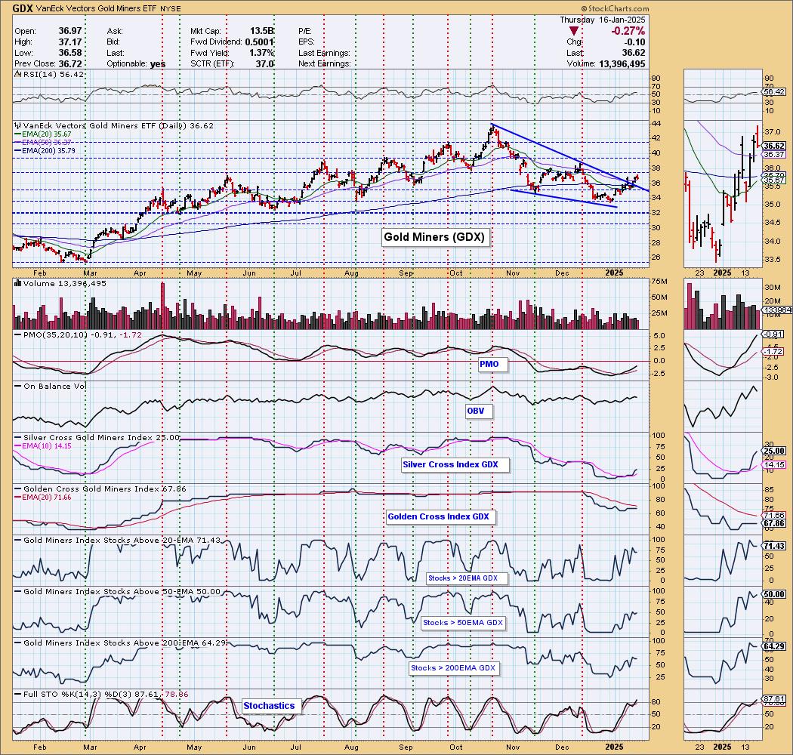
Task: Click the High value 37.17
Action: click(x=70, y=42)
